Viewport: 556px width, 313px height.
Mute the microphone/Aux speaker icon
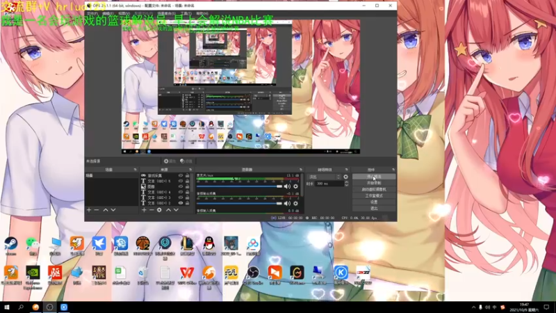pyautogui.click(x=287, y=186)
